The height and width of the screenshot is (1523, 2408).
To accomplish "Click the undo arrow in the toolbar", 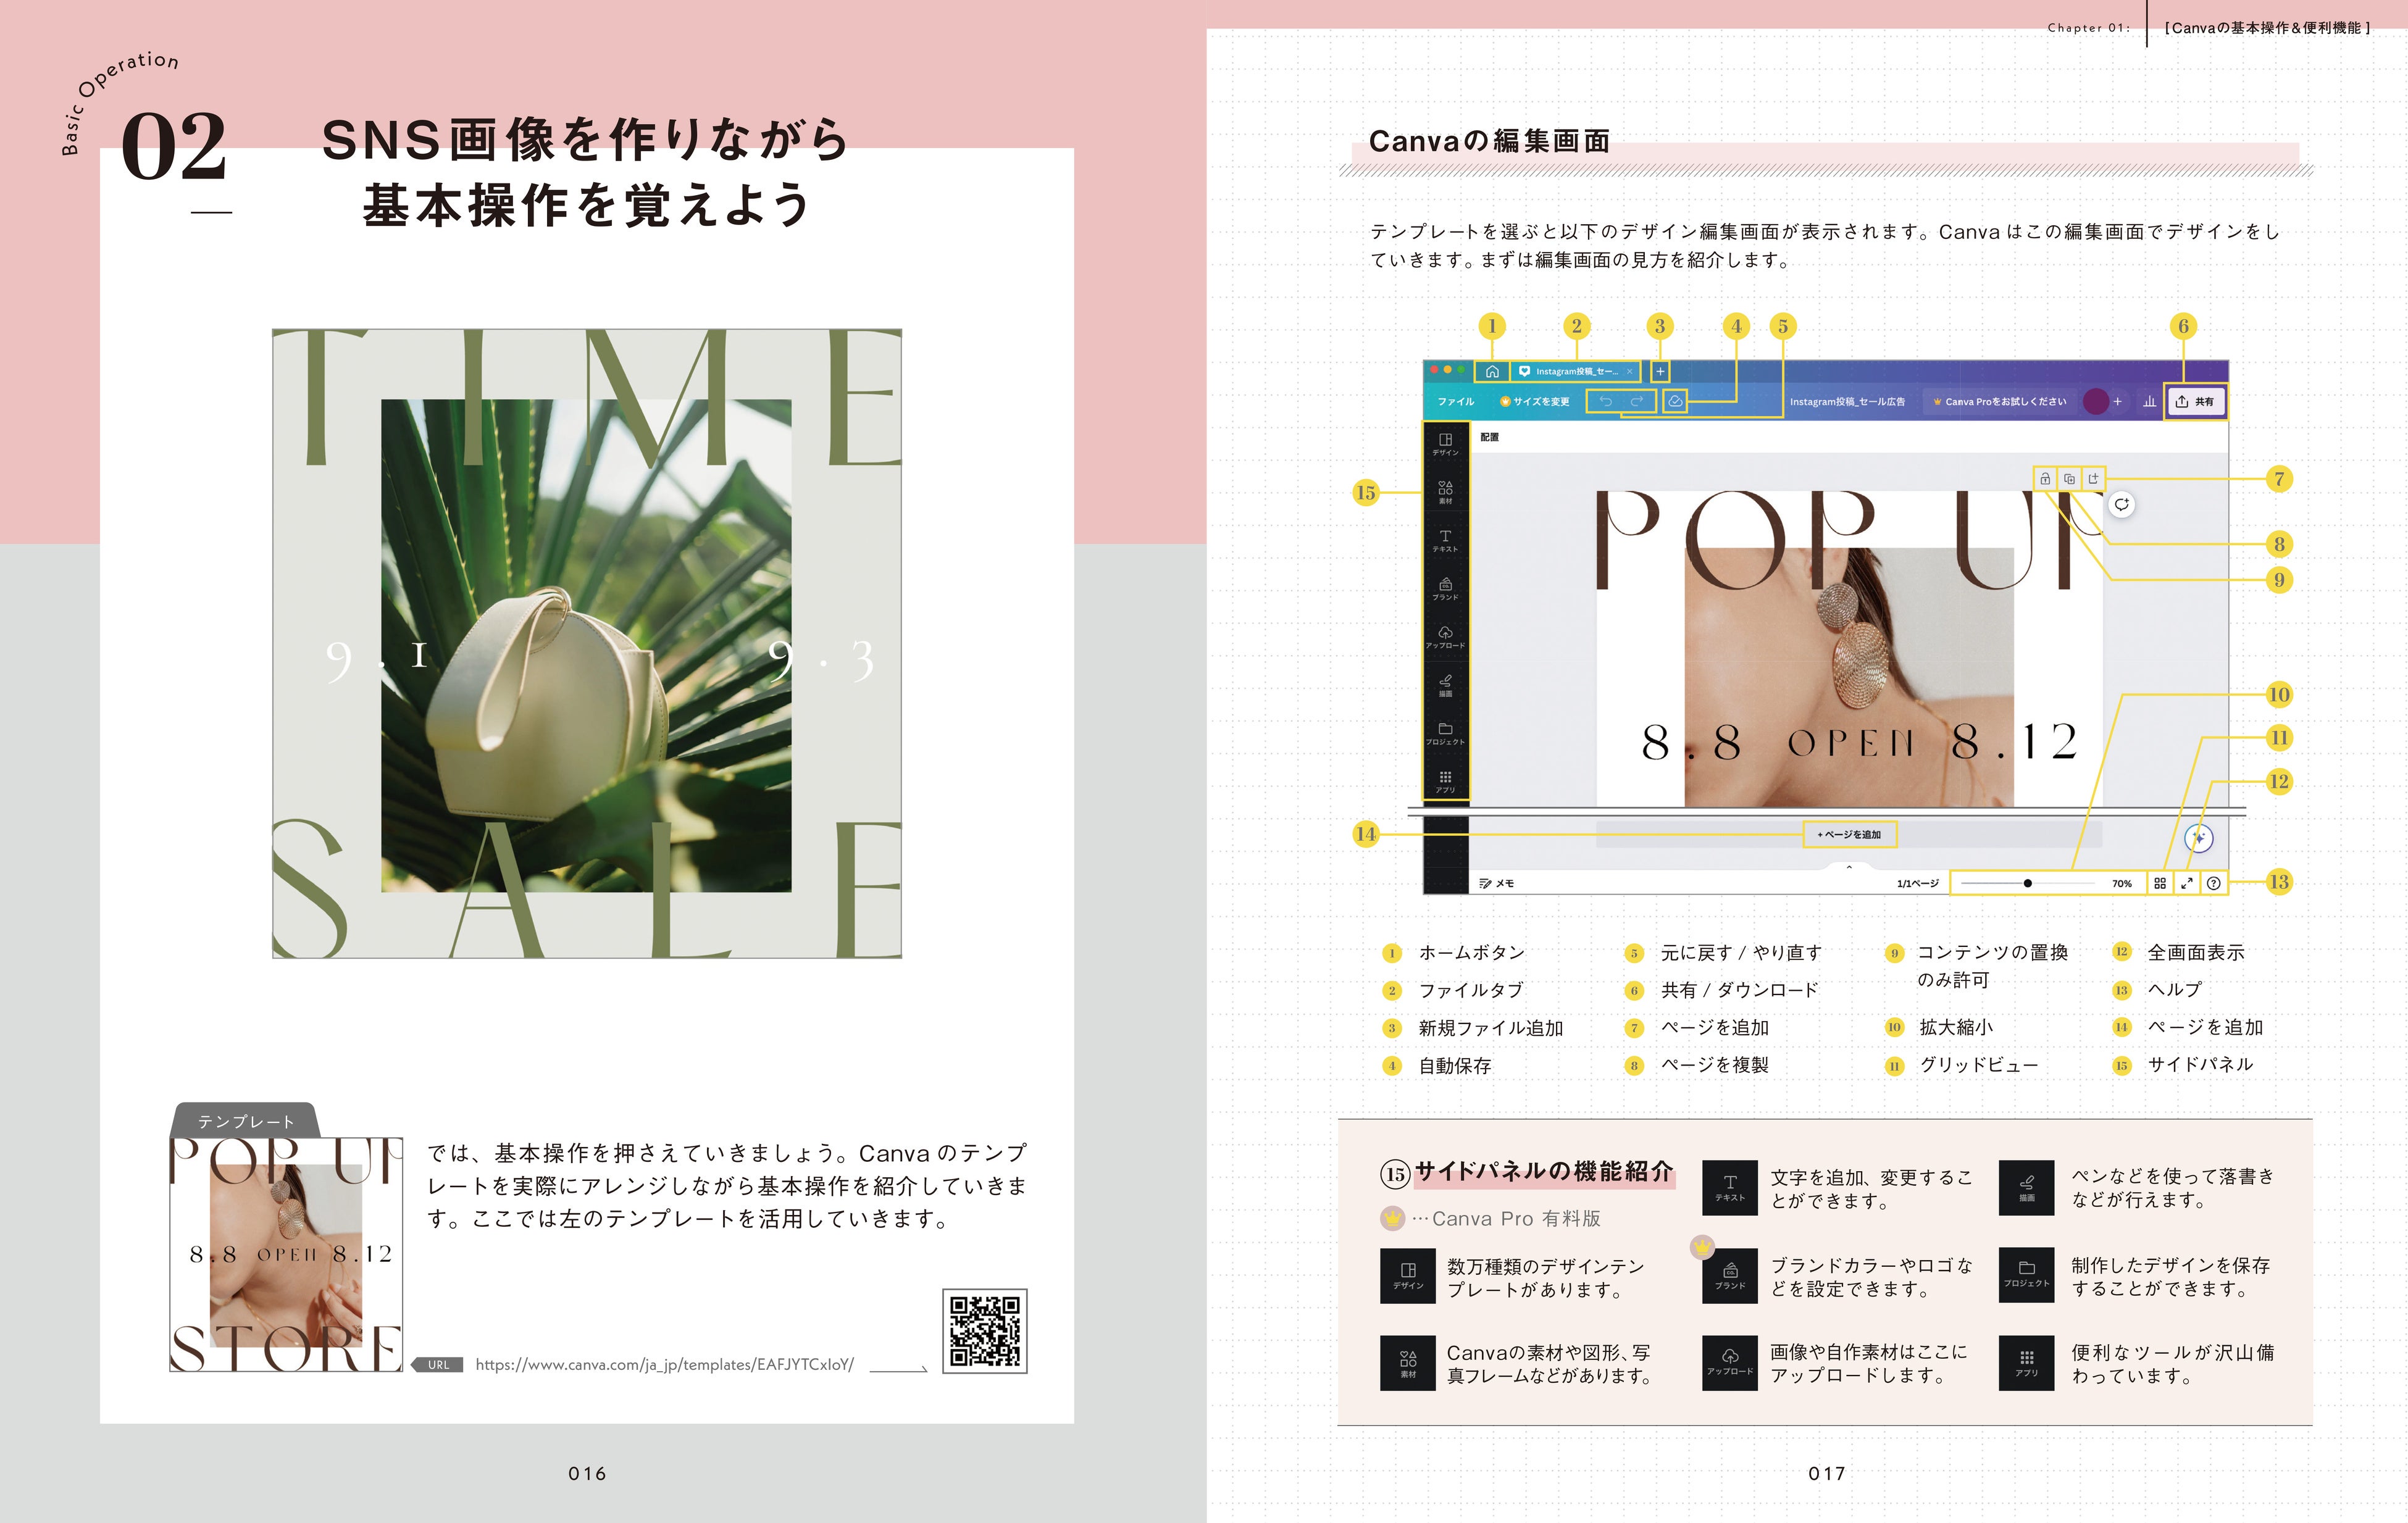I will click(1606, 402).
